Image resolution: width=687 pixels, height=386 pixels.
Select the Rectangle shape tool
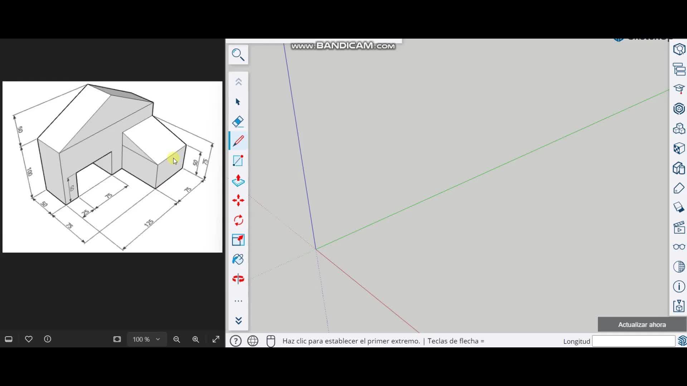click(238, 161)
